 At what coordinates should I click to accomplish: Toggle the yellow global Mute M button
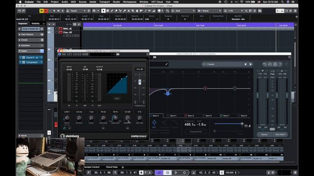tap(41, 11)
